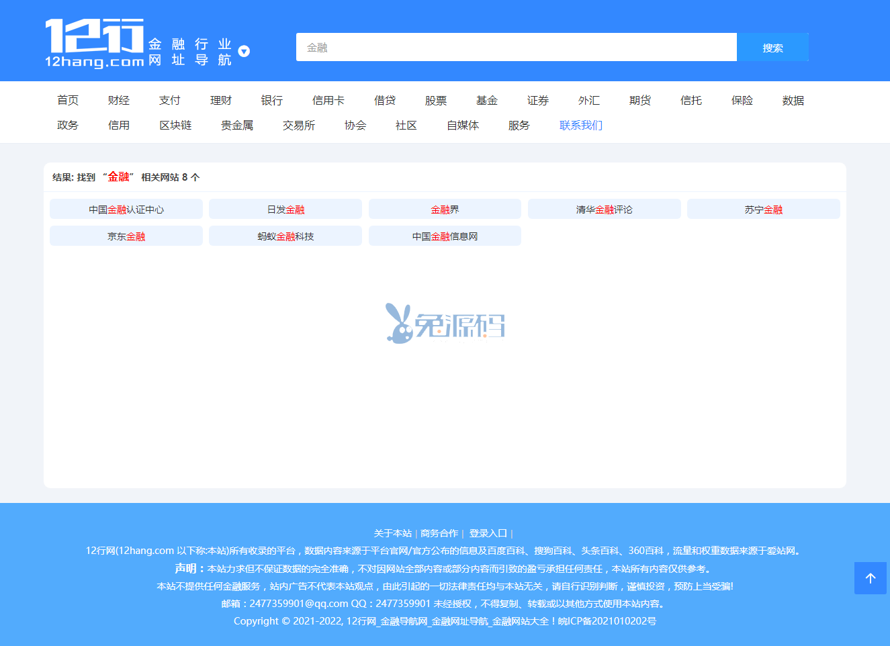Open the 数据 menu item
Viewport: 890px width, 646px height.
pyautogui.click(x=793, y=100)
